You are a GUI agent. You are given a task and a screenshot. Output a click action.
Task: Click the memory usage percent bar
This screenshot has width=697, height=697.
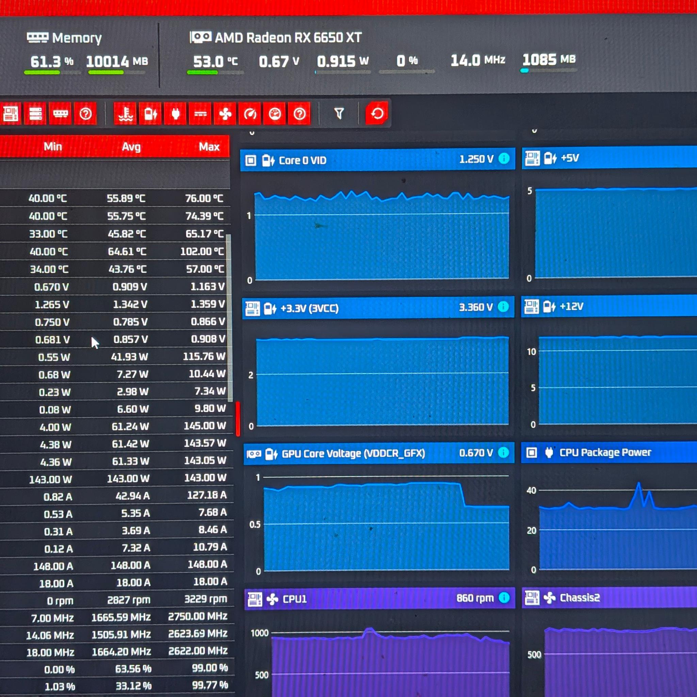click(x=52, y=72)
